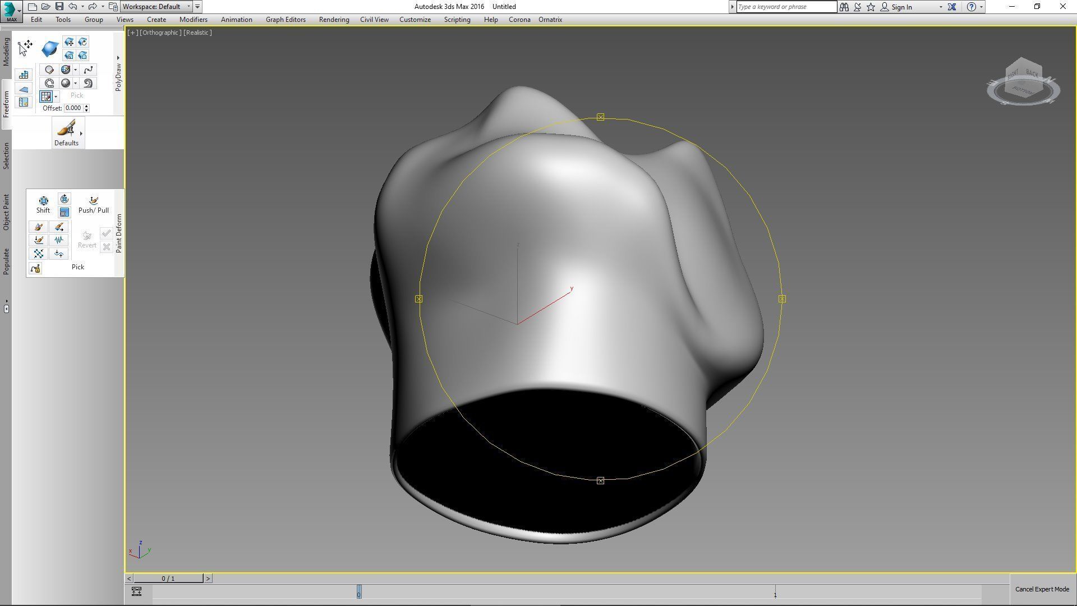Image resolution: width=1077 pixels, height=606 pixels.
Task: Toggle the Constrain to Spline lock icon
Action: (x=35, y=268)
